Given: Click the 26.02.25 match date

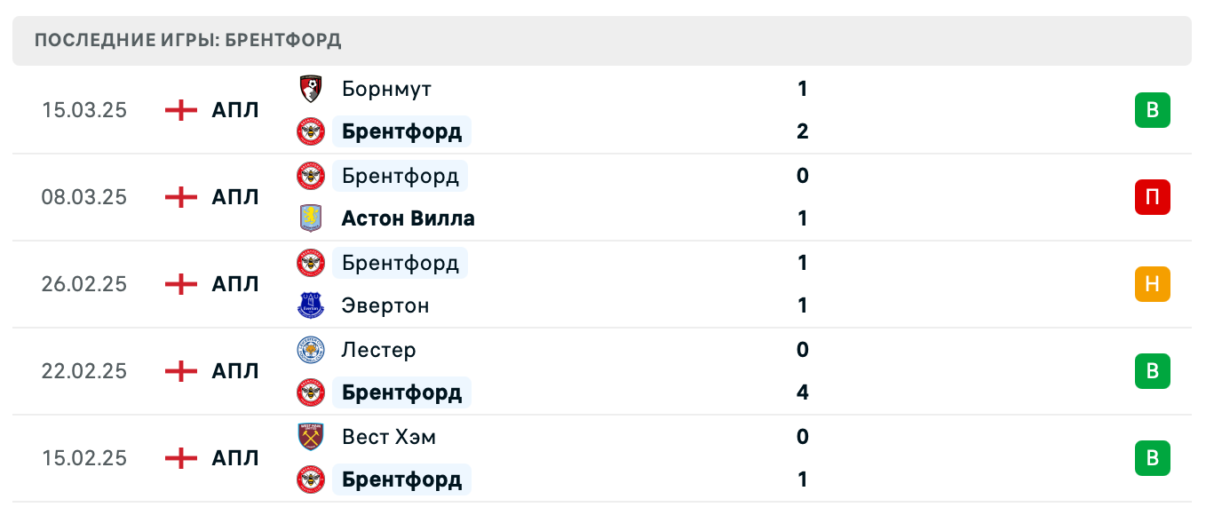Looking at the screenshot, I should 84,284.
